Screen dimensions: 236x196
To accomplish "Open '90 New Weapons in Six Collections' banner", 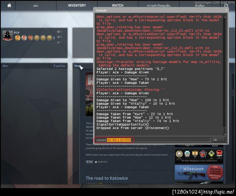I will (x=199, y=156).
